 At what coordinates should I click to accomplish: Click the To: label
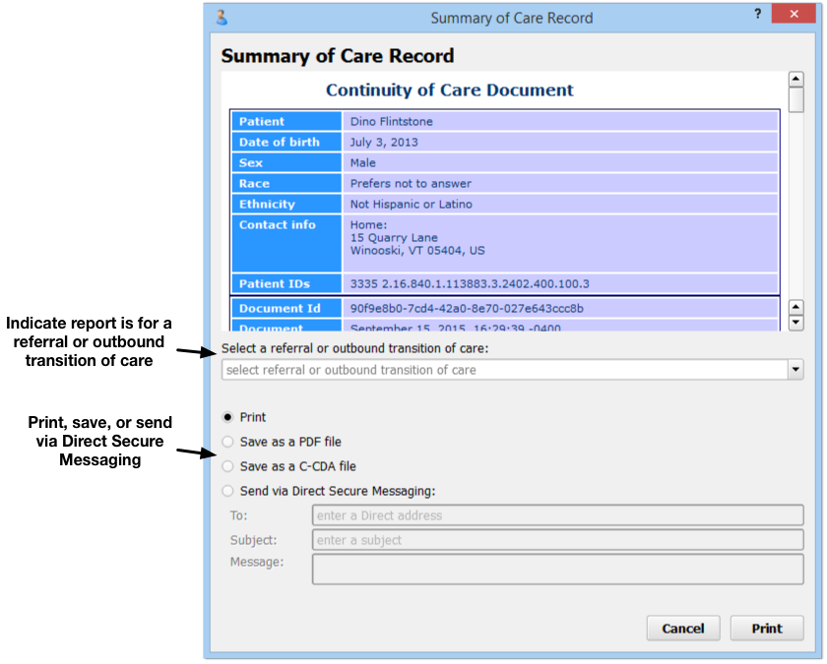238,515
